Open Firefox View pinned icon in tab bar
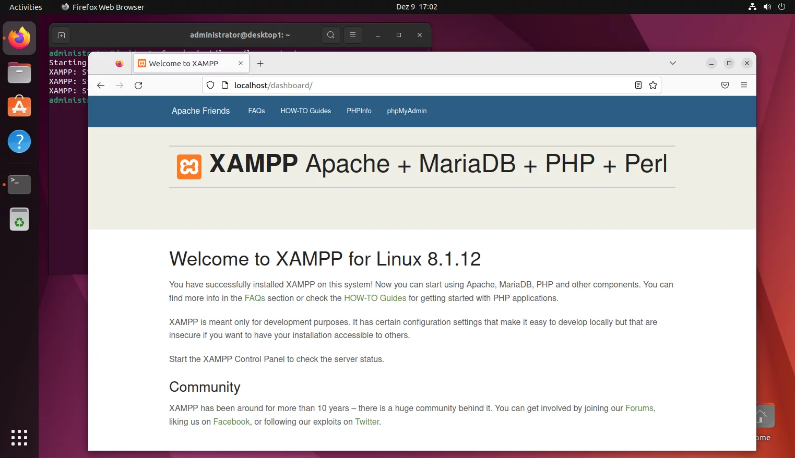 (x=119, y=63)
